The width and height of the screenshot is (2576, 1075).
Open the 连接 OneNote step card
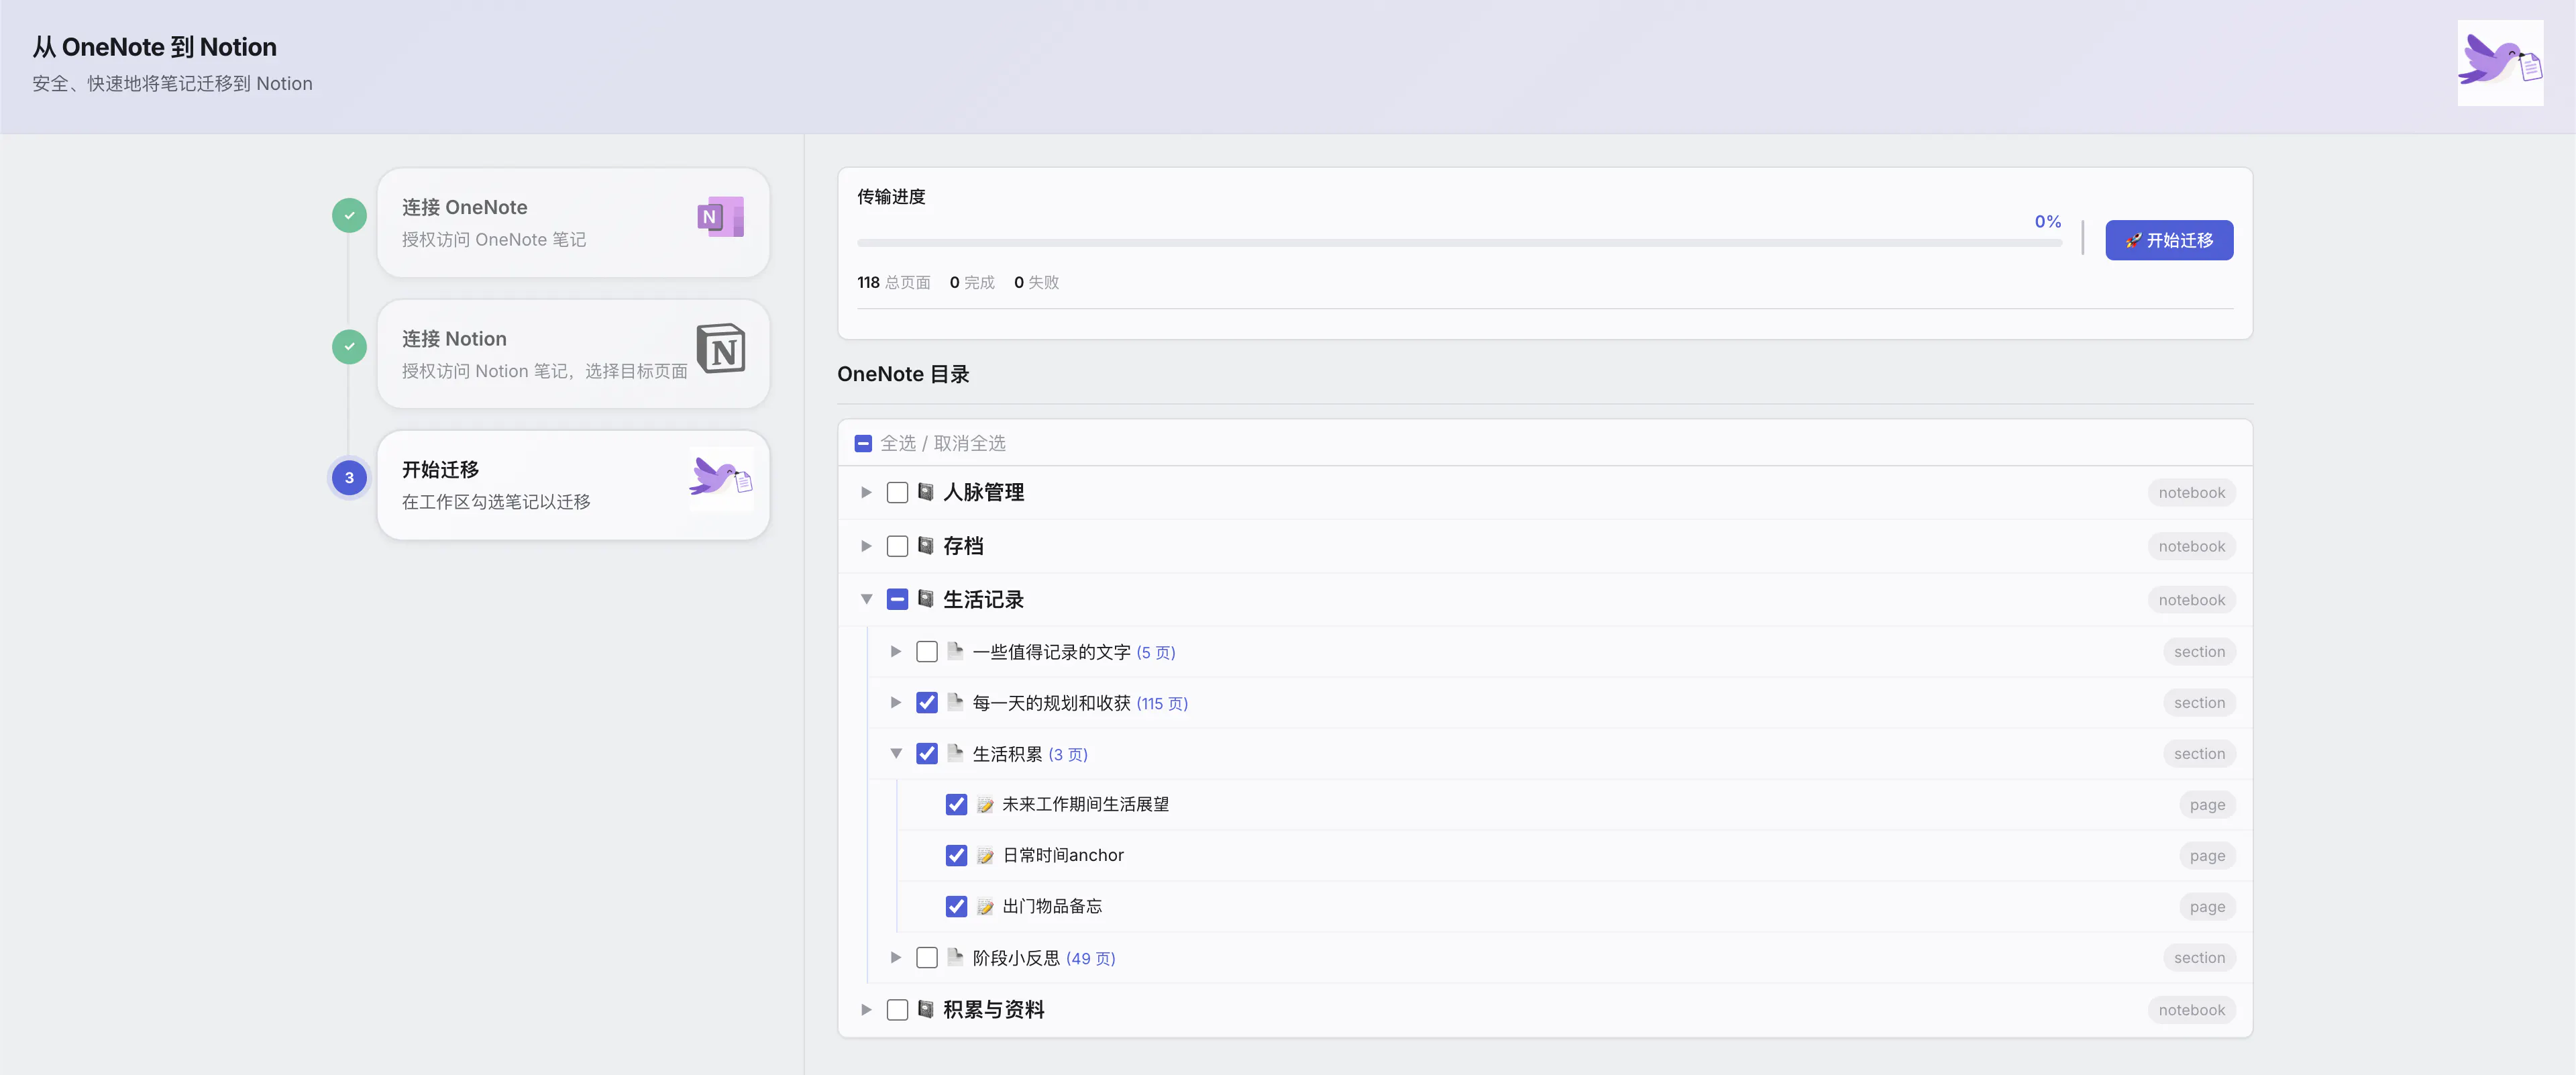(573, 222)
